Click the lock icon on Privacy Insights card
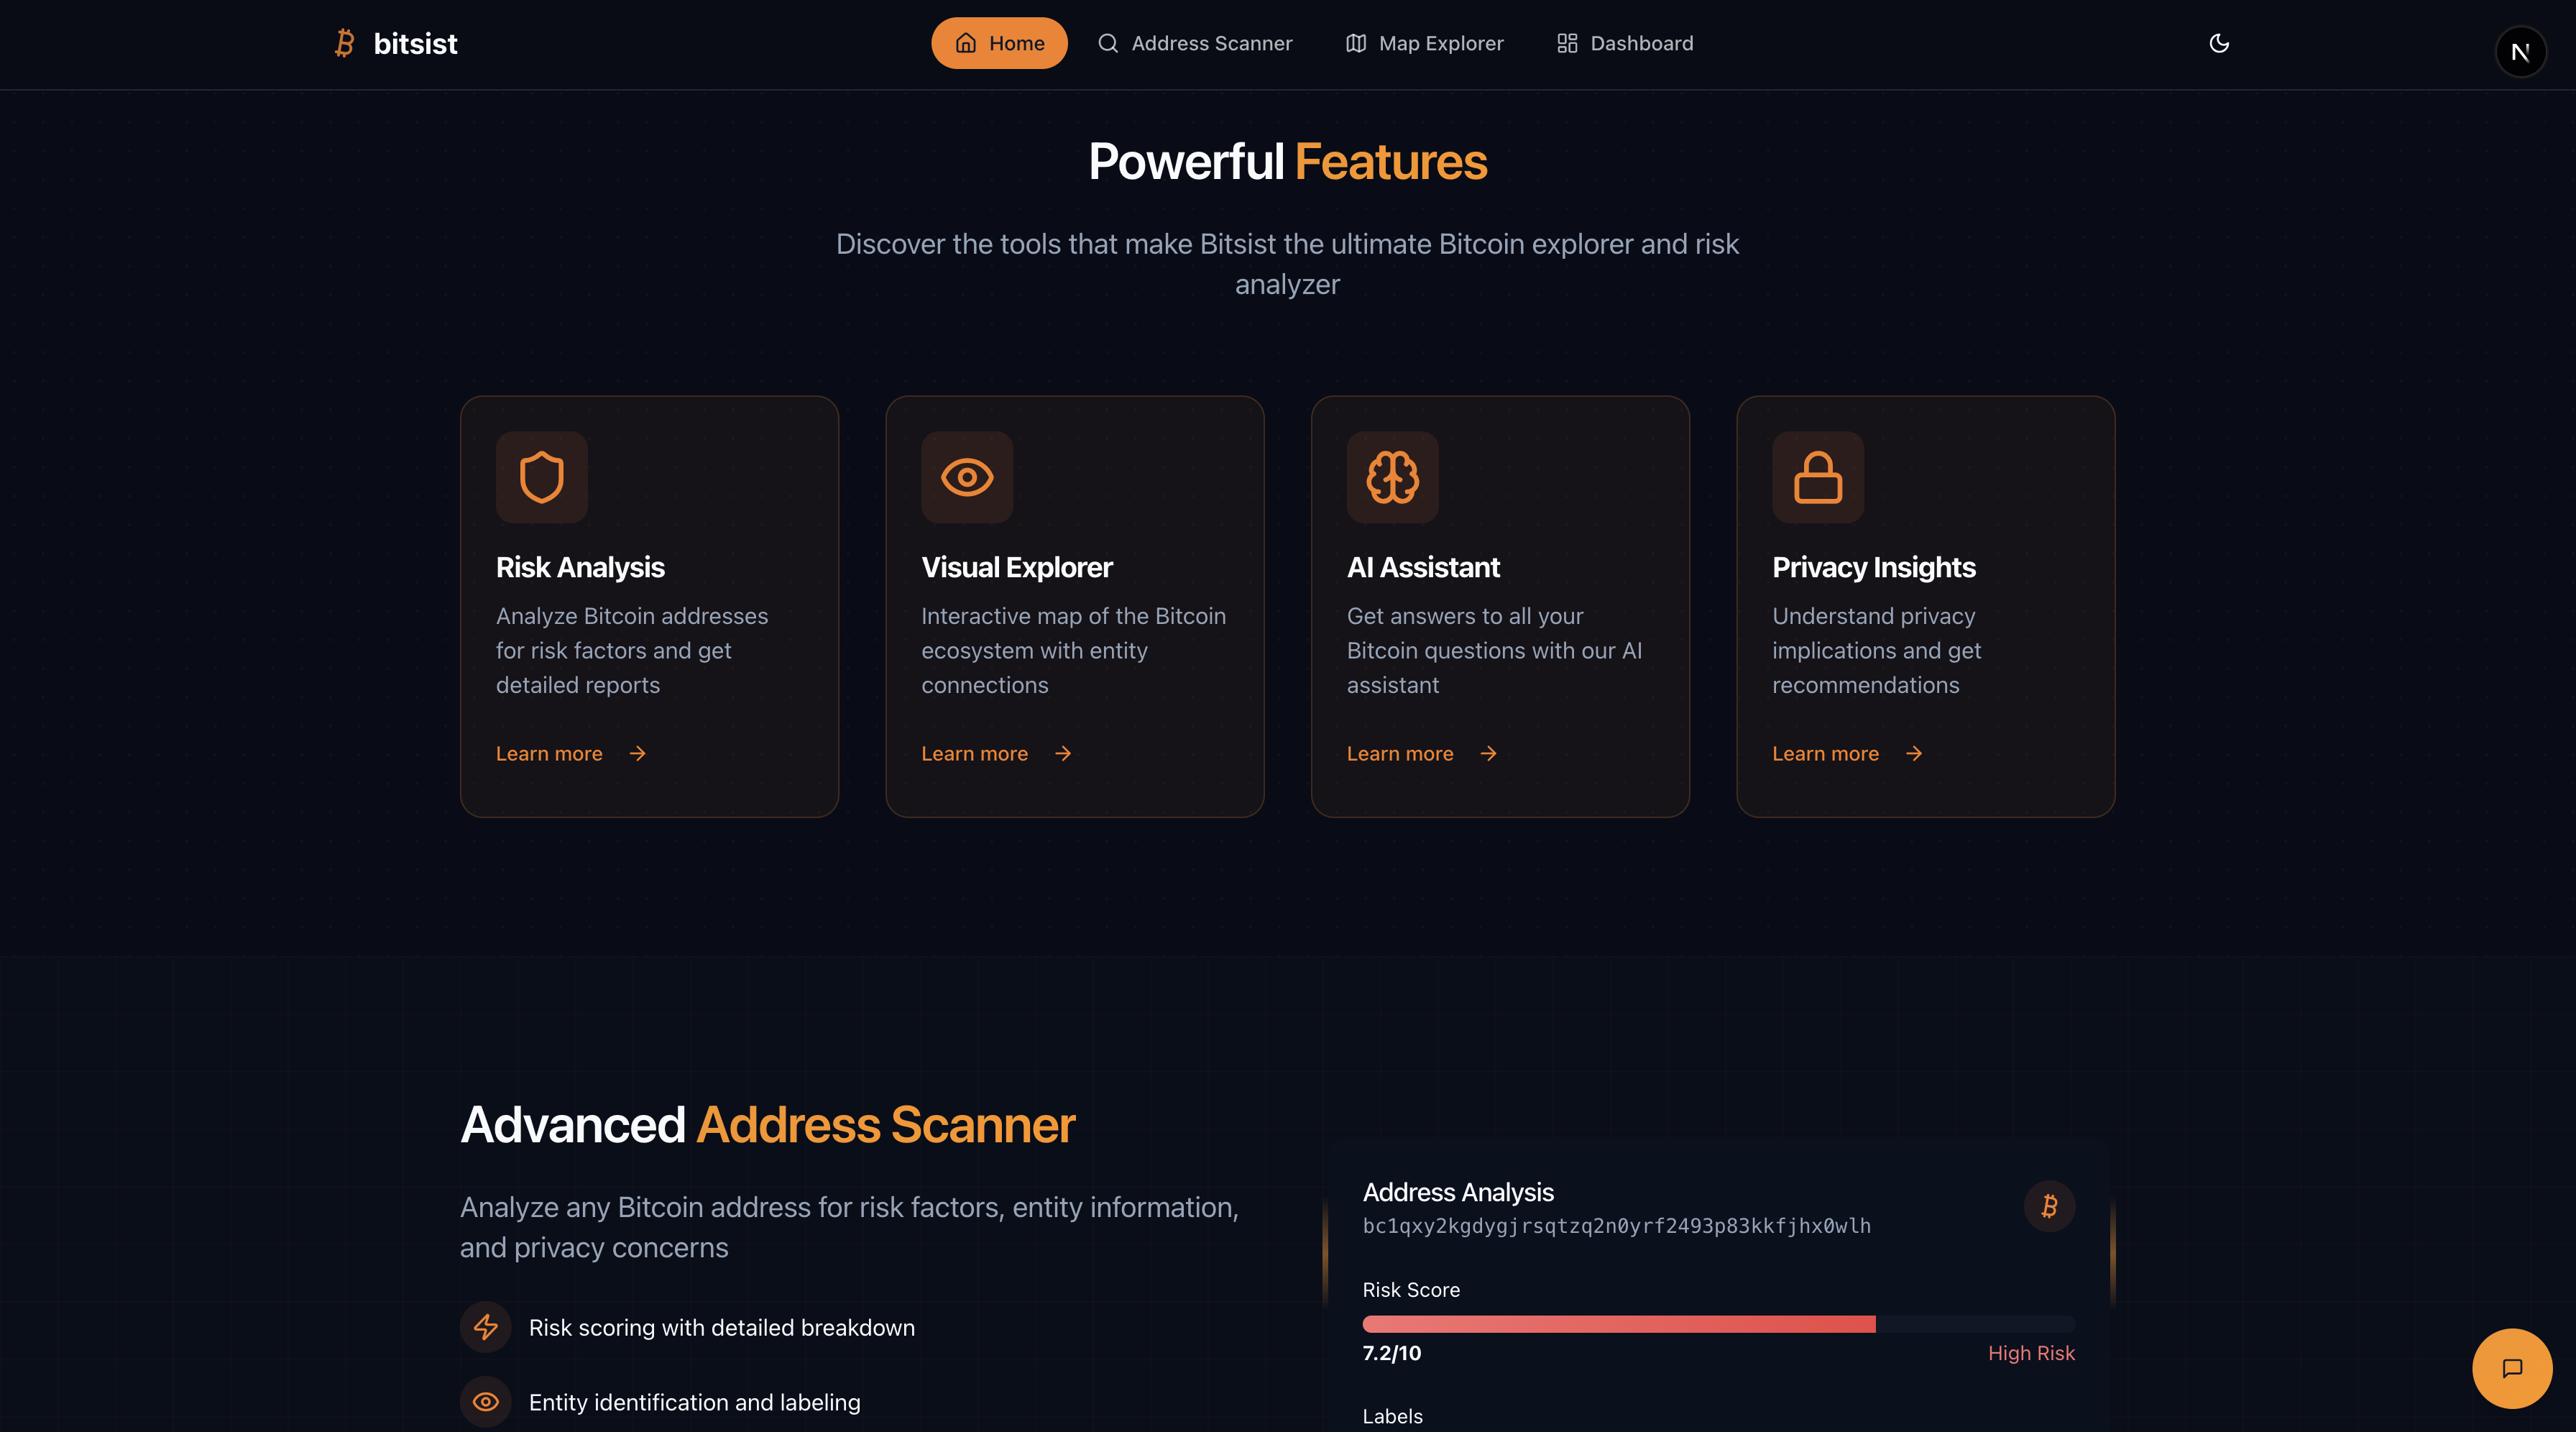This screenshot has width=2576, height=1432. point(1817,477)
